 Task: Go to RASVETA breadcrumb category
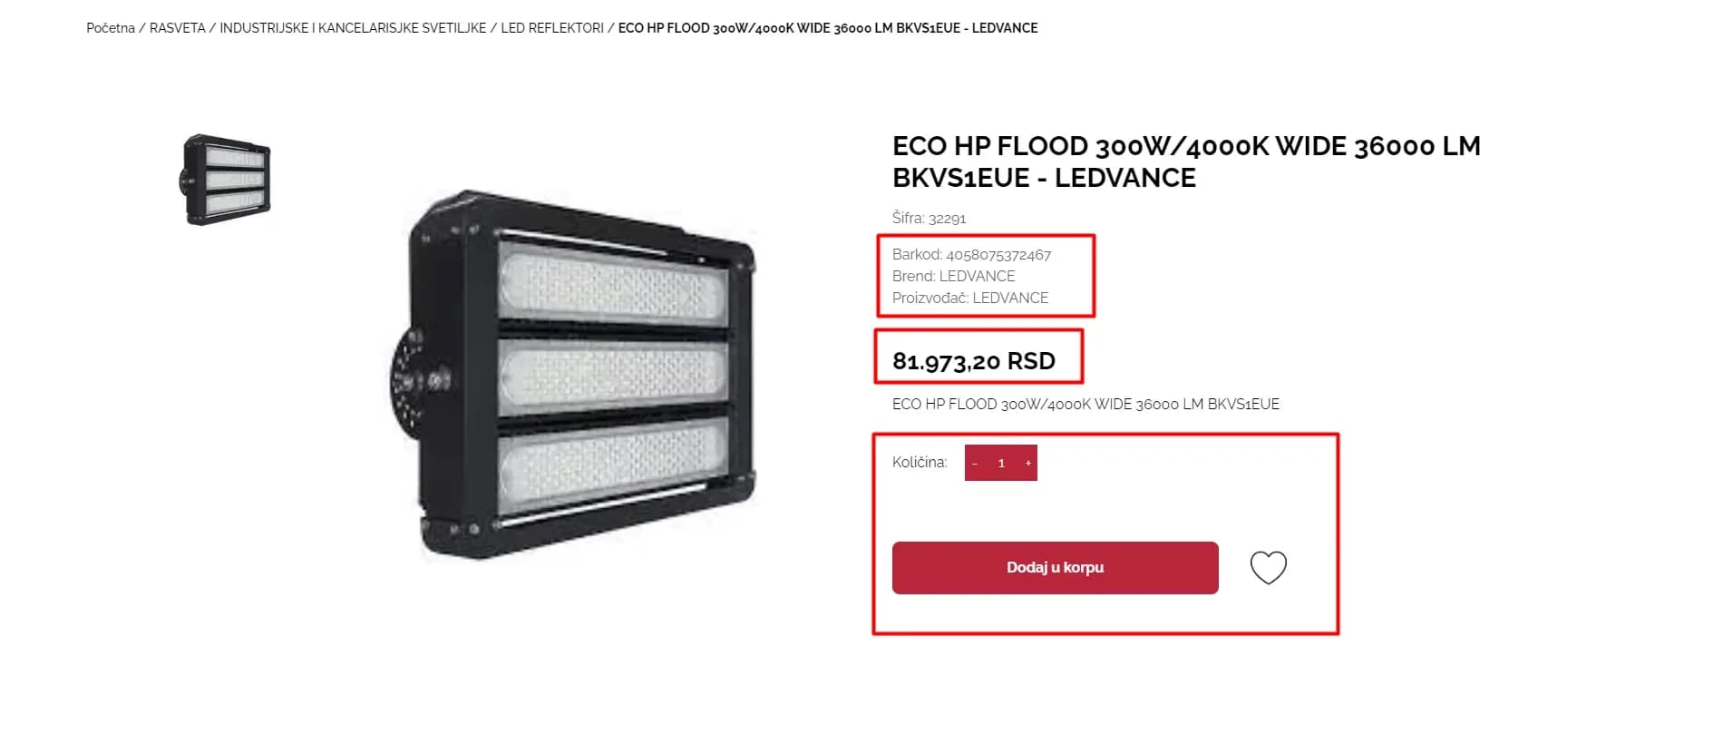tap(177, 28)
